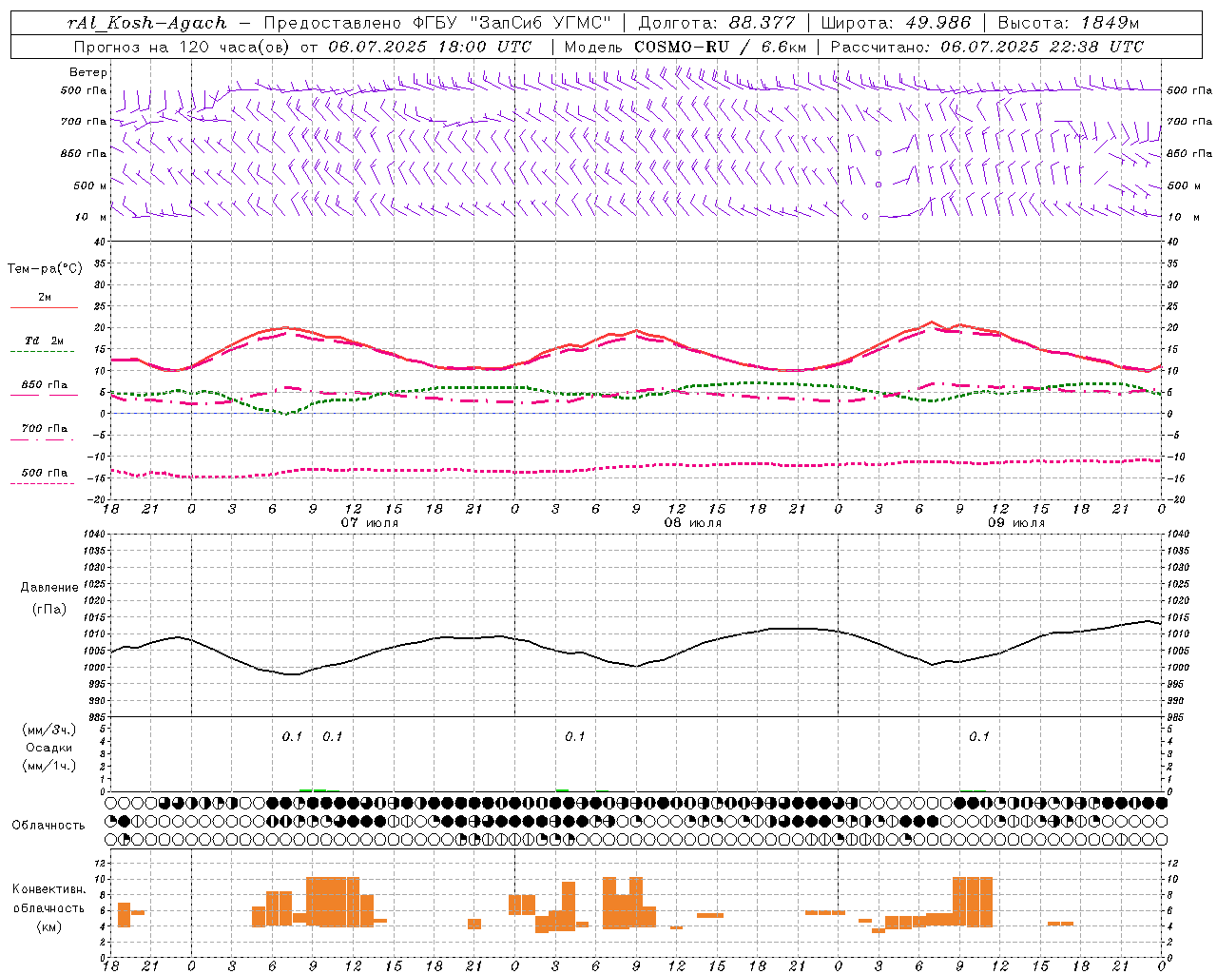Click the Тем-ра(°C) temperature axis title
The width and height of the screenshot is (1217, 974).
coord(45,269)
